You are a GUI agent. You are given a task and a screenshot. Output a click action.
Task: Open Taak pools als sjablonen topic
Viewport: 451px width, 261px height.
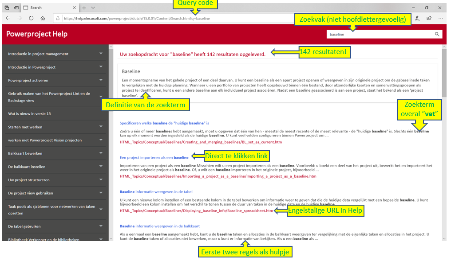coord(51,210)
